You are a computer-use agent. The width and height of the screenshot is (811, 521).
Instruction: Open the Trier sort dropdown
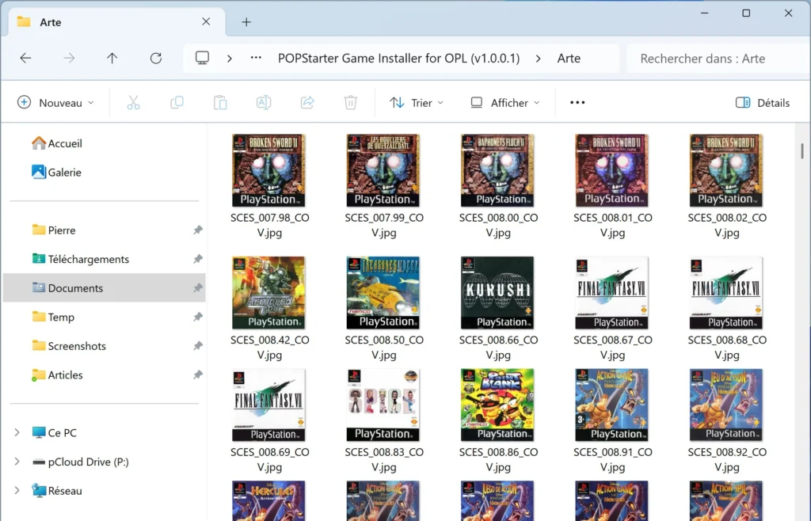point(417,103)
